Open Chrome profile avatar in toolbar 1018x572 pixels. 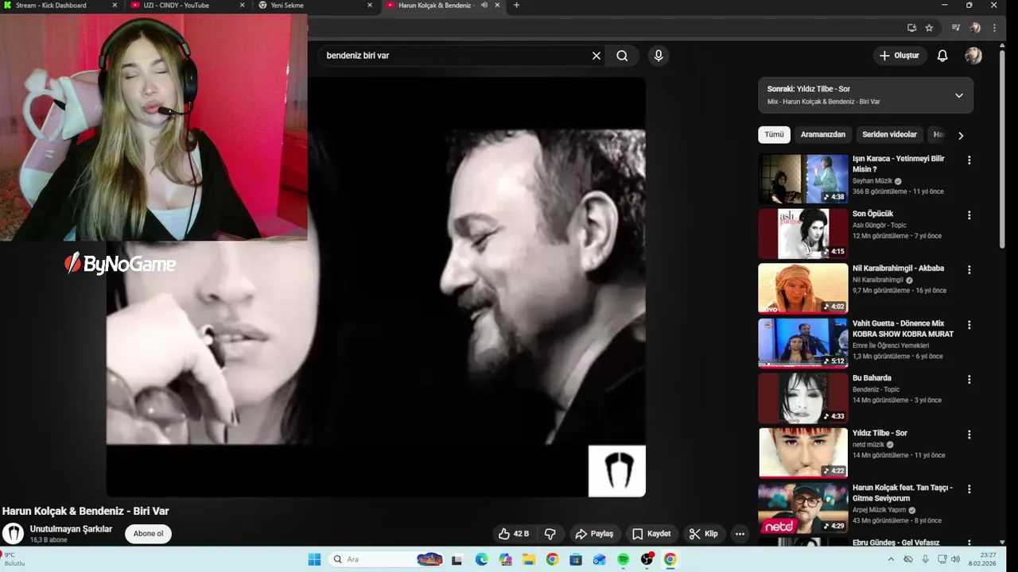coord(976,28)
